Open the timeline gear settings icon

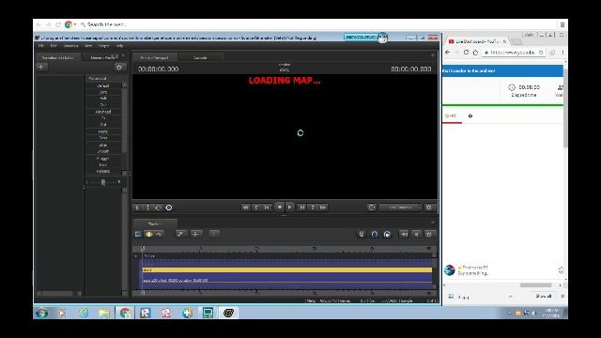click(x=429, y=234)
